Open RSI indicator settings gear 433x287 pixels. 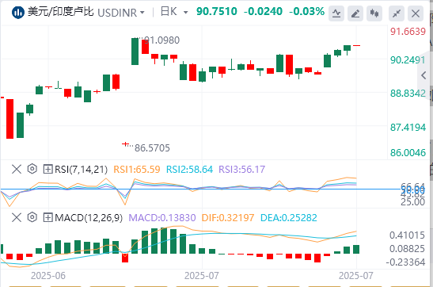coord(32,169)
